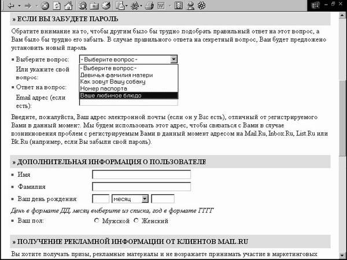Stop page loading with the Stop icon

coord(45,6)
